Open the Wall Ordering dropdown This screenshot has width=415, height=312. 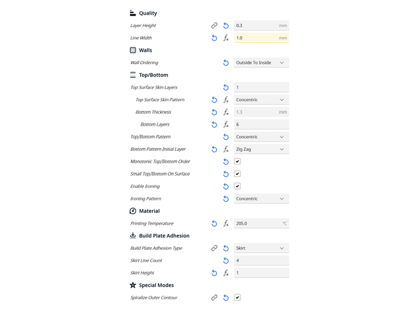[x=261, y=63]
